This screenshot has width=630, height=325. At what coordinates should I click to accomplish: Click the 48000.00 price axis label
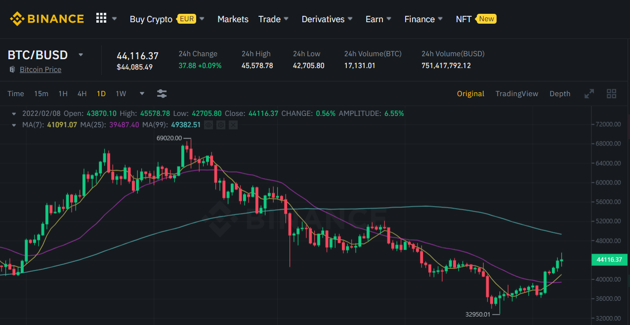pos(608,241)
